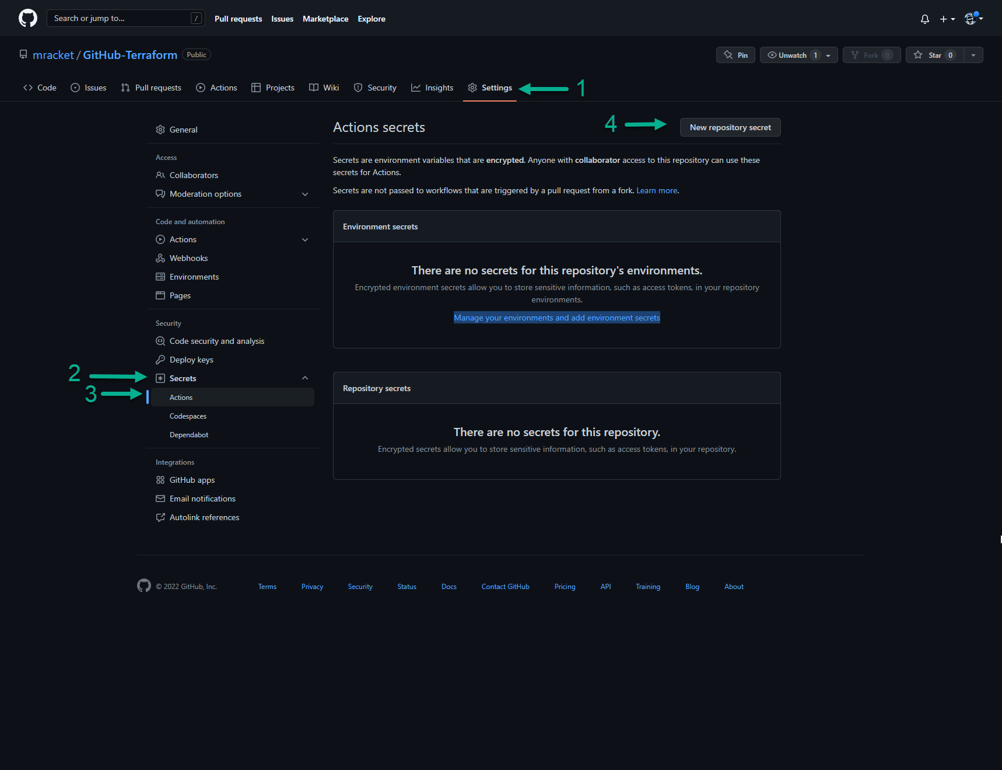Viewport: 1002px width, 770px height.
Task: Open API link in footer
Action: [605, 587]
